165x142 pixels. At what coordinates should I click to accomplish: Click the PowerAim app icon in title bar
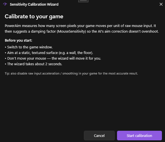point(5,4)
